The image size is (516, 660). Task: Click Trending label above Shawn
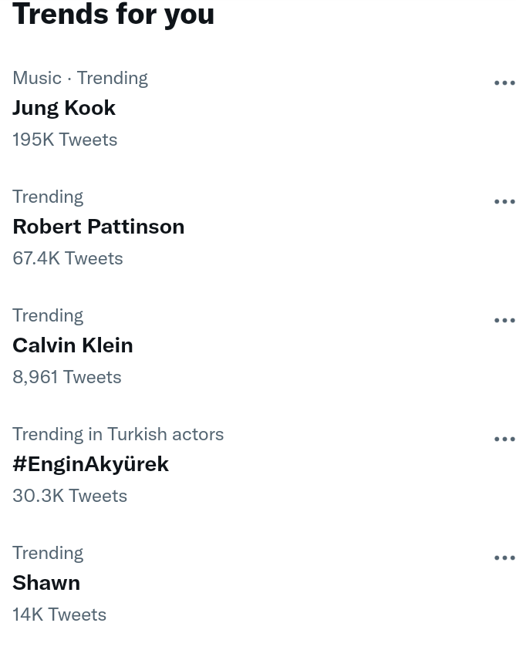(48, 553)
